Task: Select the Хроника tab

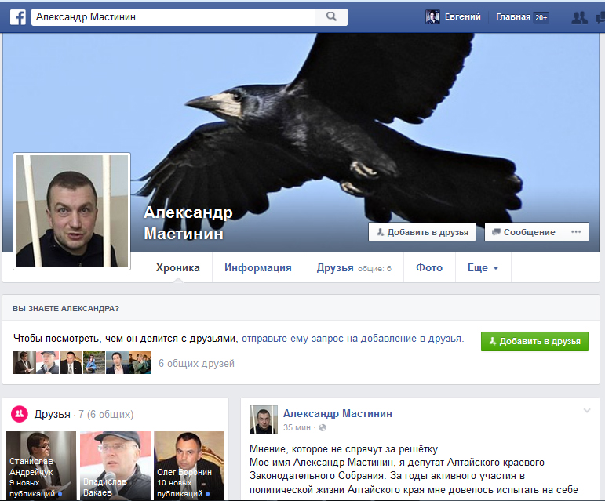Action: 177,267
